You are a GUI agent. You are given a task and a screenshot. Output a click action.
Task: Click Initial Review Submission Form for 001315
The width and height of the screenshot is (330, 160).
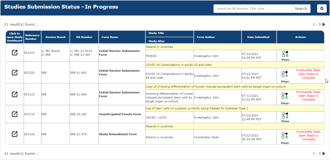point(119,53)
